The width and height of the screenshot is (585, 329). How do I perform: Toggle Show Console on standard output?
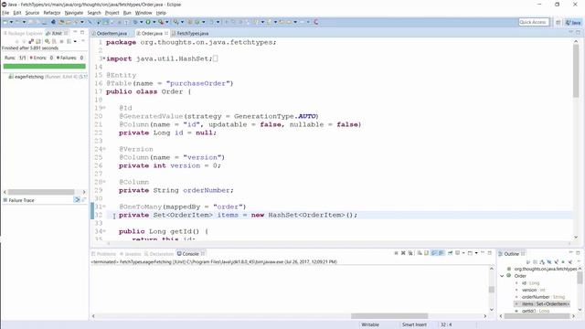[x=433, y=253]
